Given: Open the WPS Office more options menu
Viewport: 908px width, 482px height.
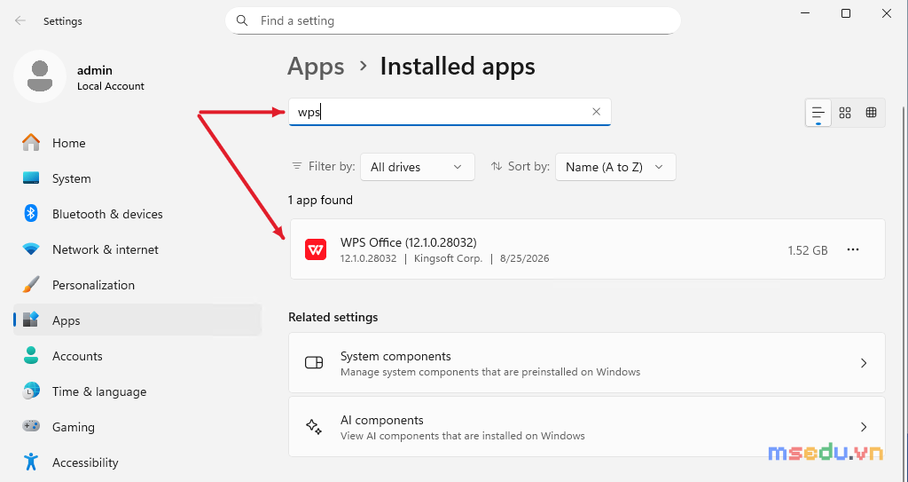Looking at the screenshot, I should point(852,250).
